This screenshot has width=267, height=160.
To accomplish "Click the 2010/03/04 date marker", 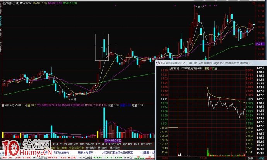I will coord(113,141).
